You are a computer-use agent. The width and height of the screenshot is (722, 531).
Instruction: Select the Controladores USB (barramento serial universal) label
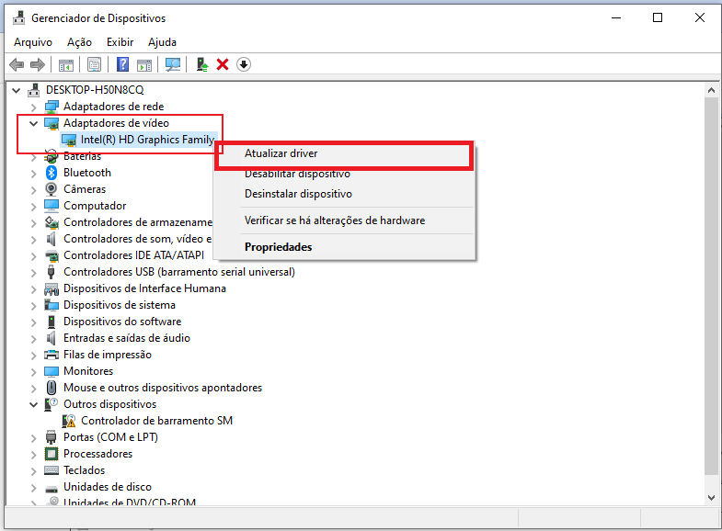click(179, 272)
